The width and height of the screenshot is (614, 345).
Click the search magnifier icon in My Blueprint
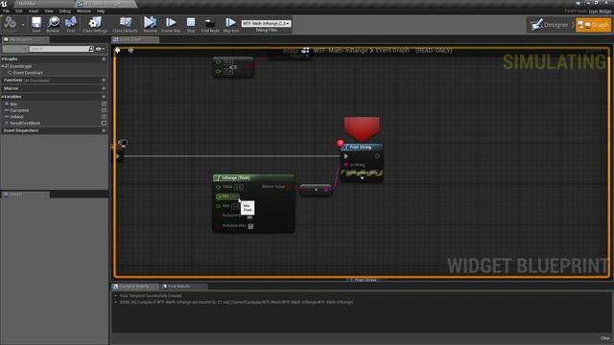coord(91,49)
